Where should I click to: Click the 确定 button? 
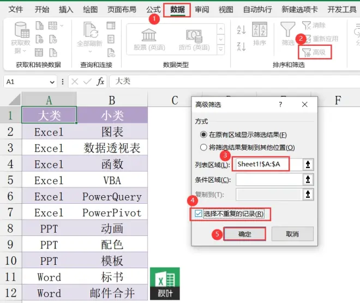tap(245, 234)
